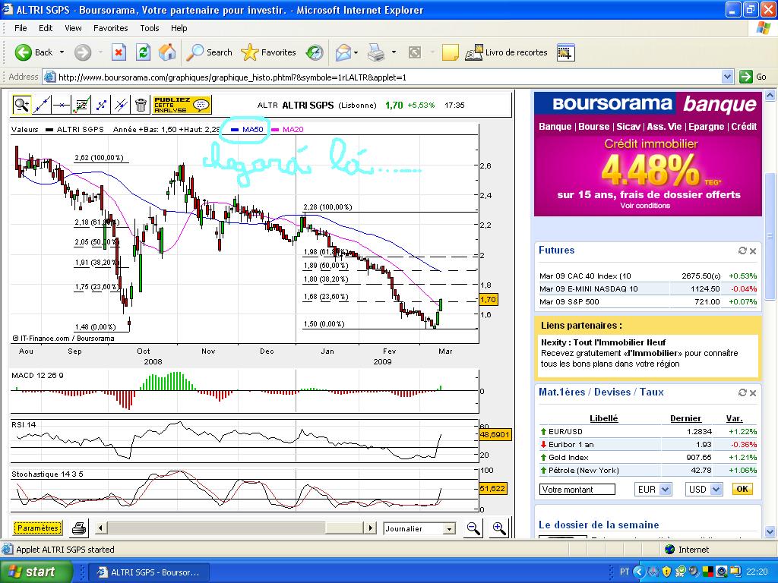This screenshot has width=778, height=583.
Task: Open the Help menu
Action: click(x=179, y=28)
